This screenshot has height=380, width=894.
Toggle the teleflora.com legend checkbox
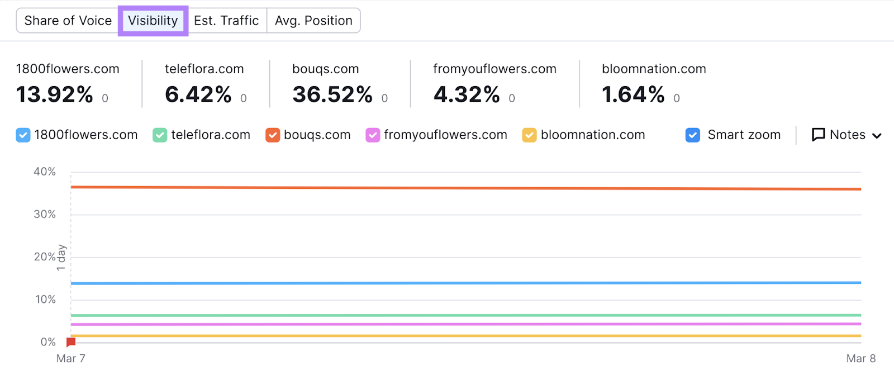(x=160, y=135)
